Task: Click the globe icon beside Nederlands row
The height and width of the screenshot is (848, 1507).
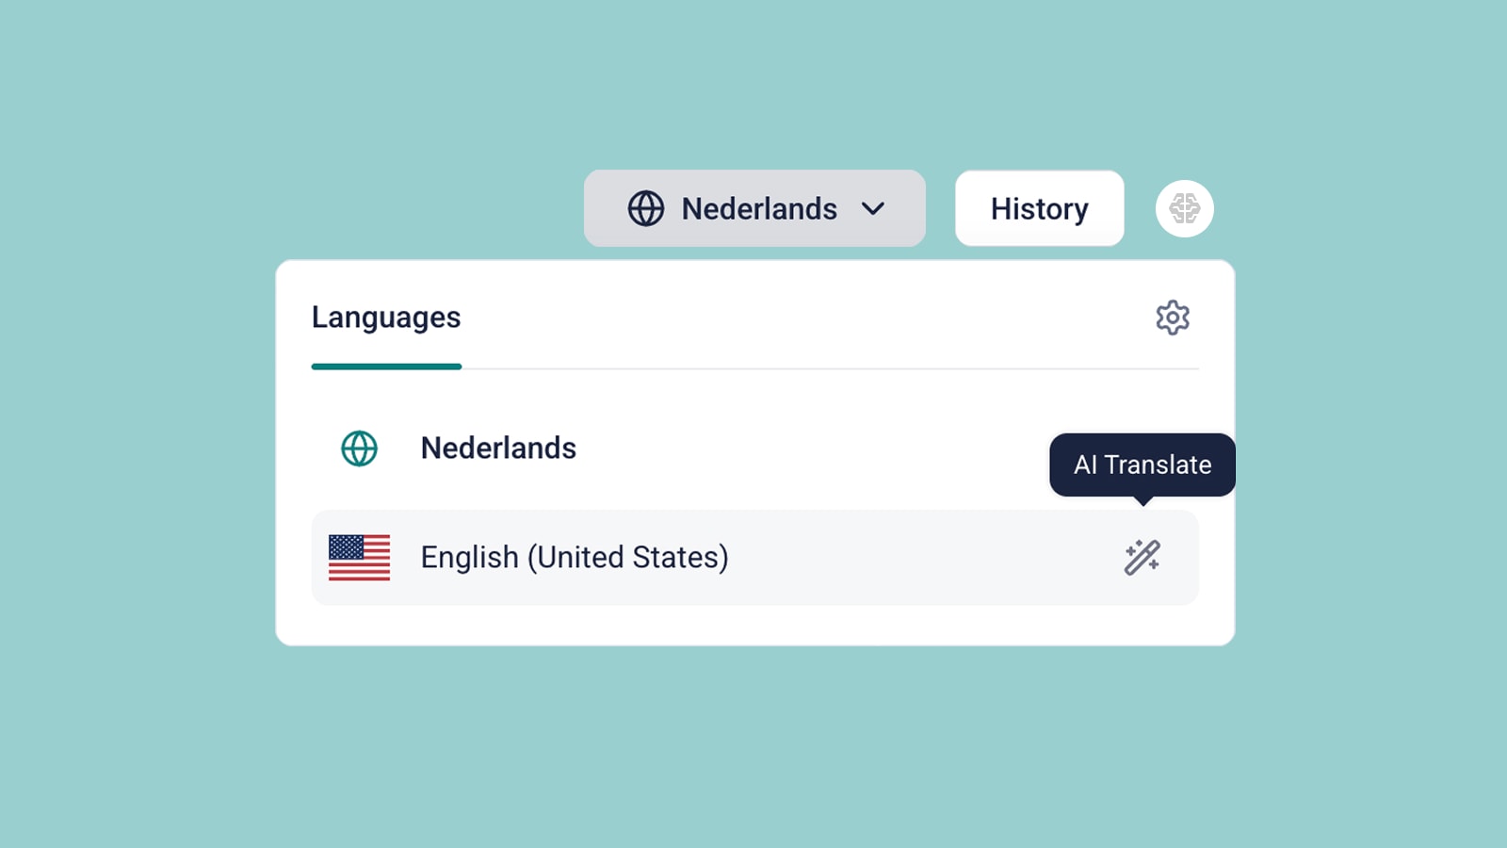Action: tap(360, 448)
